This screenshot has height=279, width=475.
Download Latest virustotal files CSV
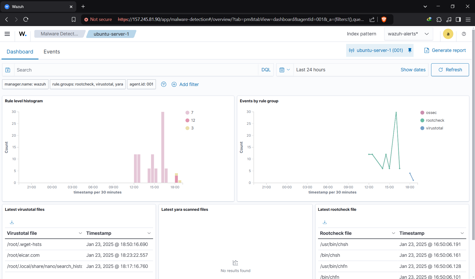click(12, 222)
